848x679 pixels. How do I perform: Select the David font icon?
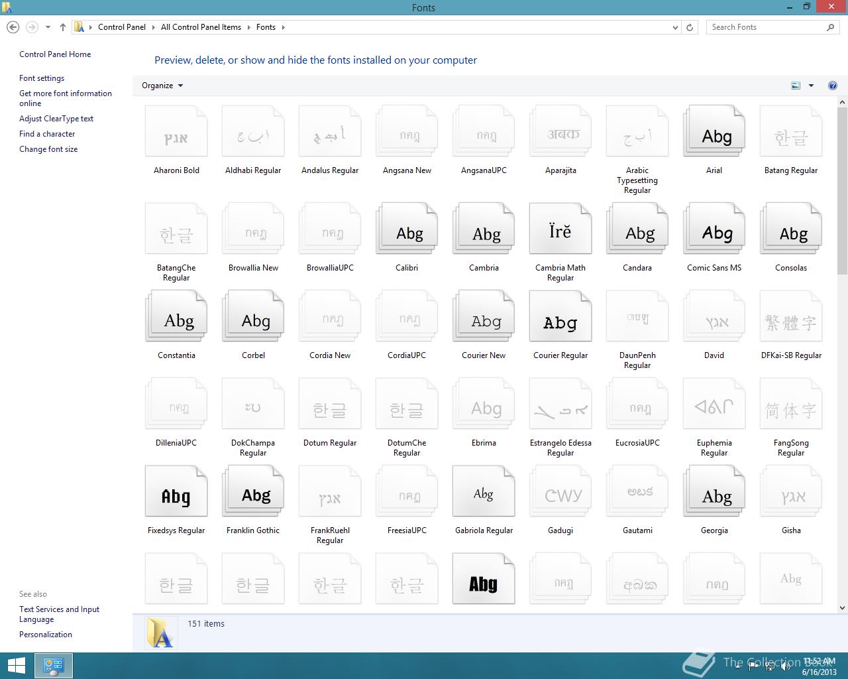[714, 316]
